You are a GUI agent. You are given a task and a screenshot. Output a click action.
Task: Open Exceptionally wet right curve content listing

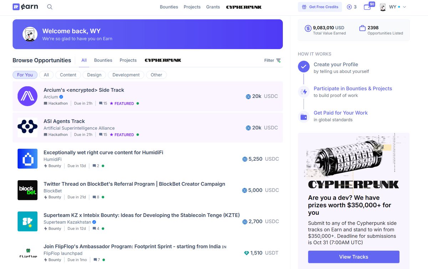coord(103,152)
